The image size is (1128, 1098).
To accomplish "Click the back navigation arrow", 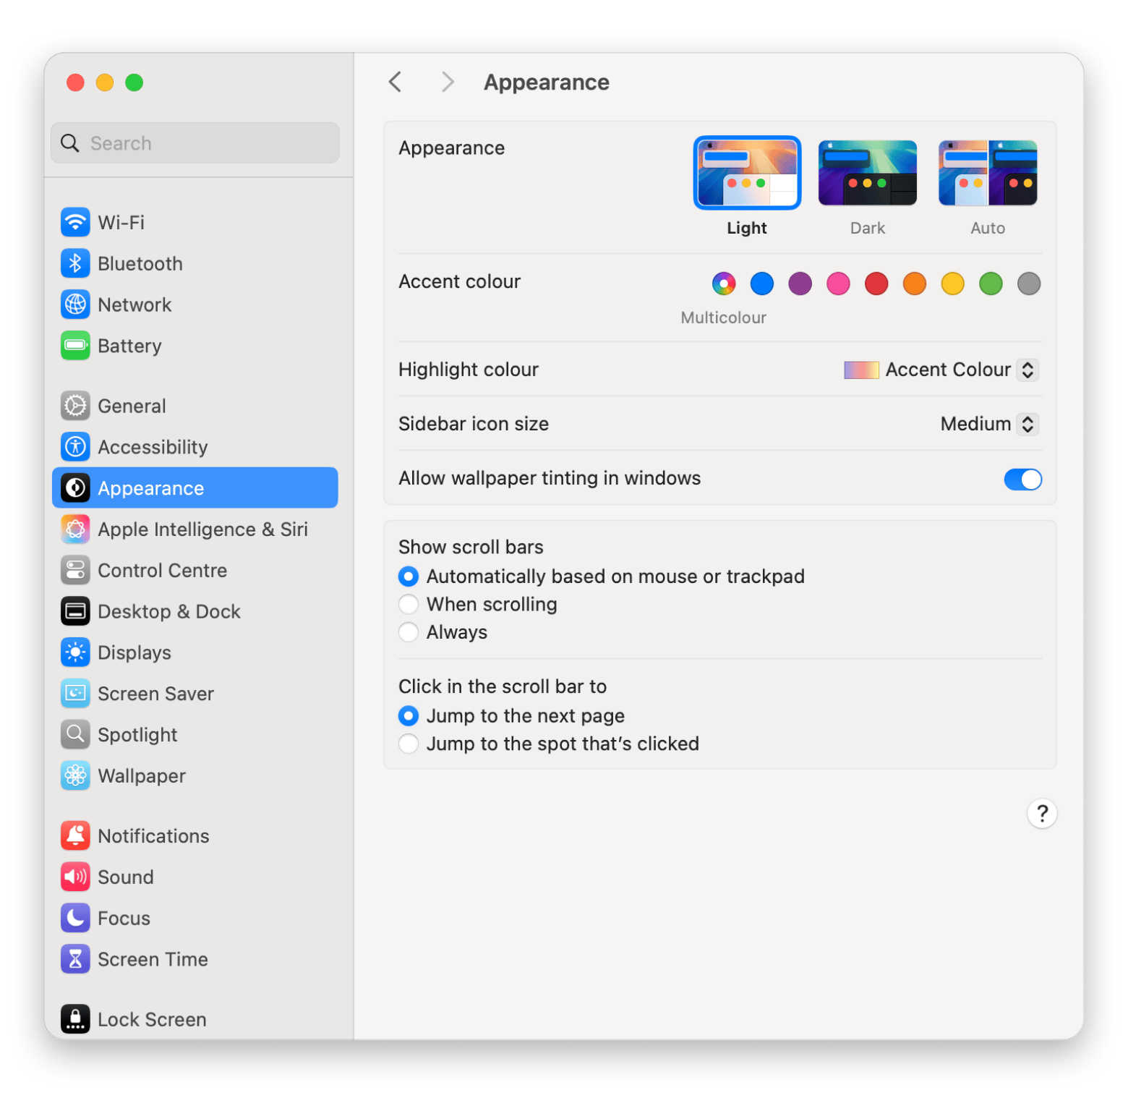I will point(395,82).
